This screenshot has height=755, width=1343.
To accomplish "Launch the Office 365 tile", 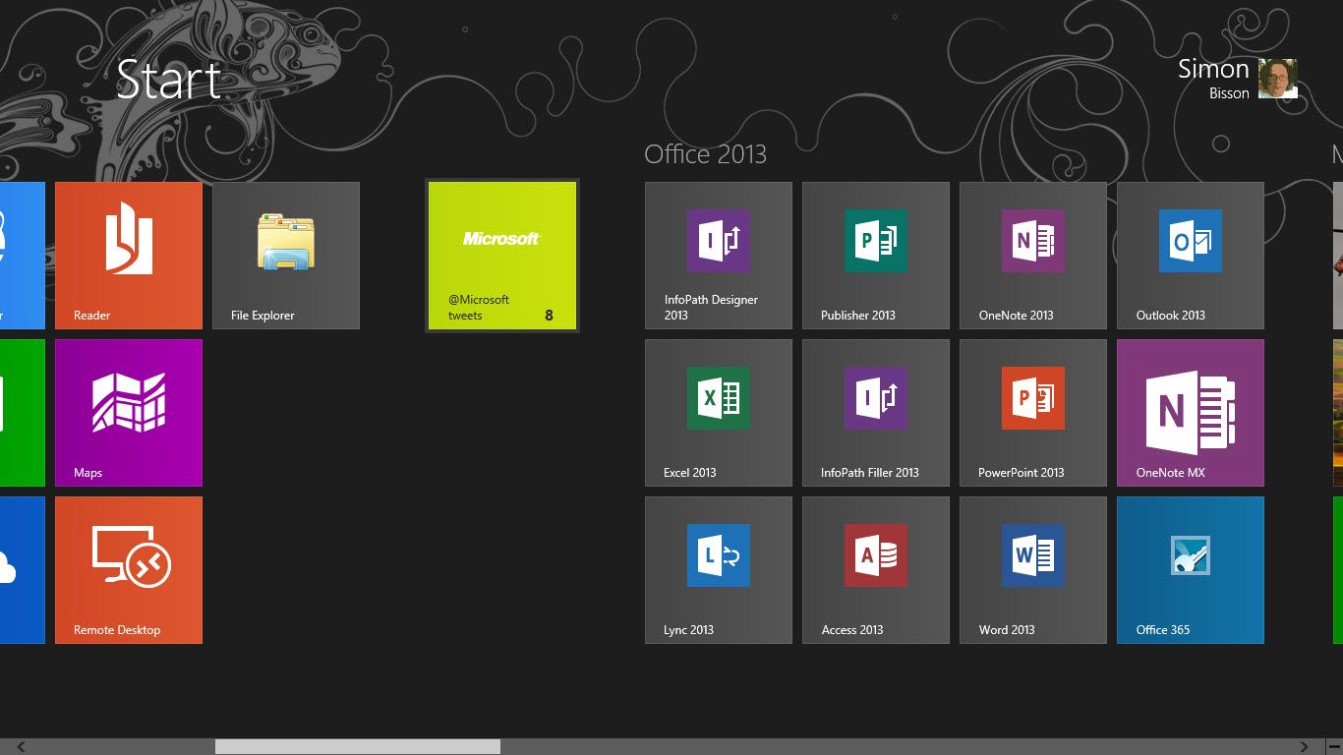I will (x=1190, y=570).
